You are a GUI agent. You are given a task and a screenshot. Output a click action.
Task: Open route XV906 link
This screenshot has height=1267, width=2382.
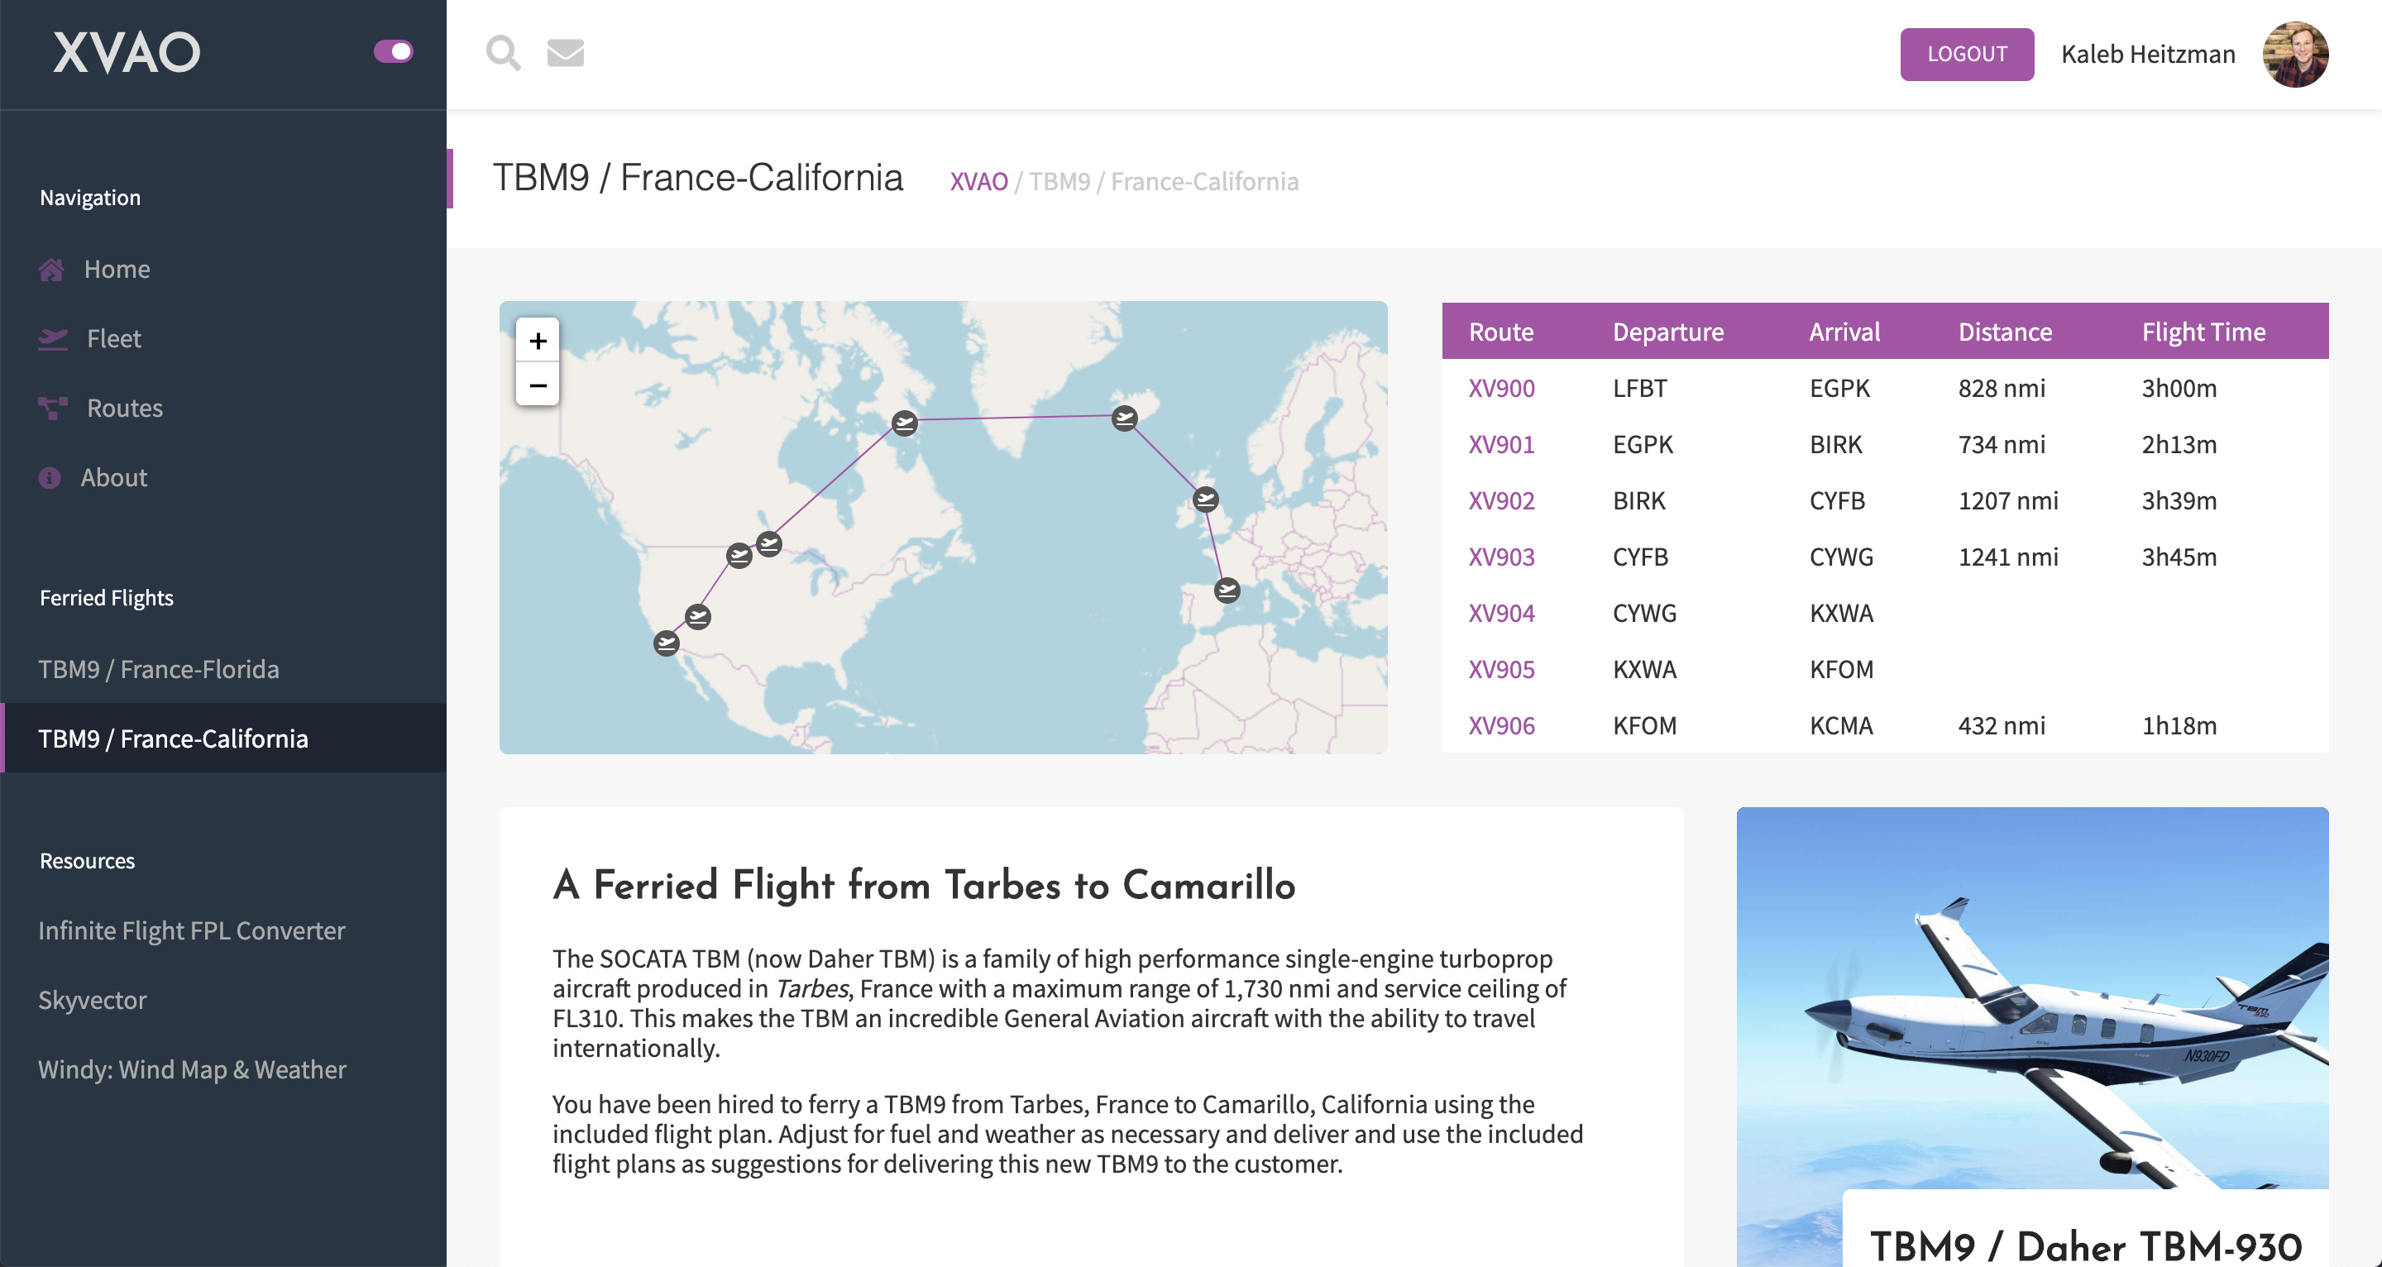point(1501,725)
